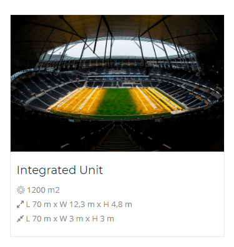Click the green center strip of the pitch
234x247 pixels.
tap(117, 102)
